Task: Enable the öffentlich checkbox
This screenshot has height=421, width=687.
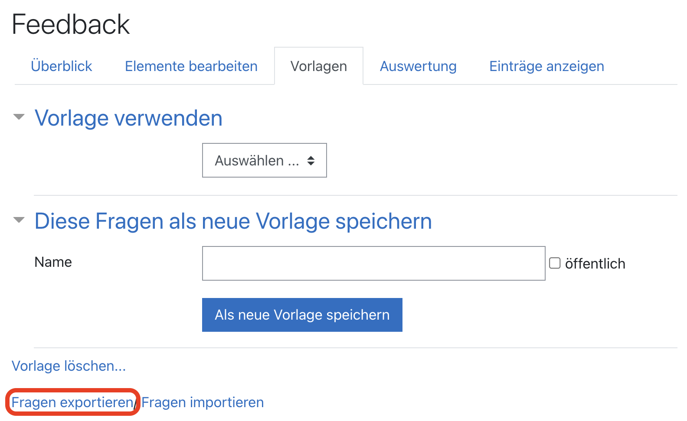Action: point(555,263)
